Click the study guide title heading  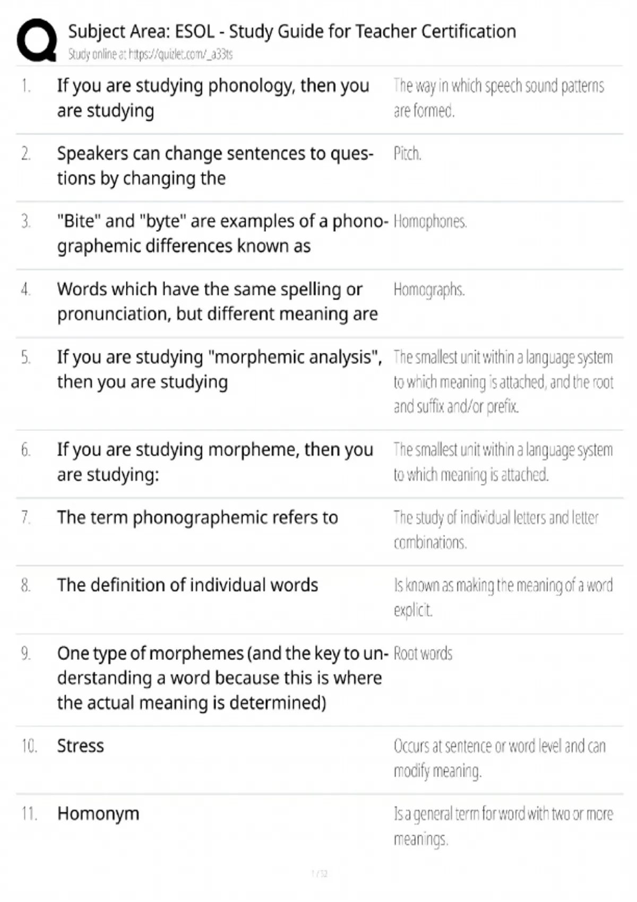[292, 31]
